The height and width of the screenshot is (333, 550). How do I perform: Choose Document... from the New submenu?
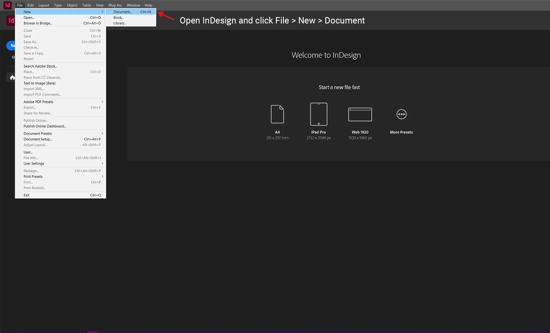pyautogui.click(x=123, y=12)
